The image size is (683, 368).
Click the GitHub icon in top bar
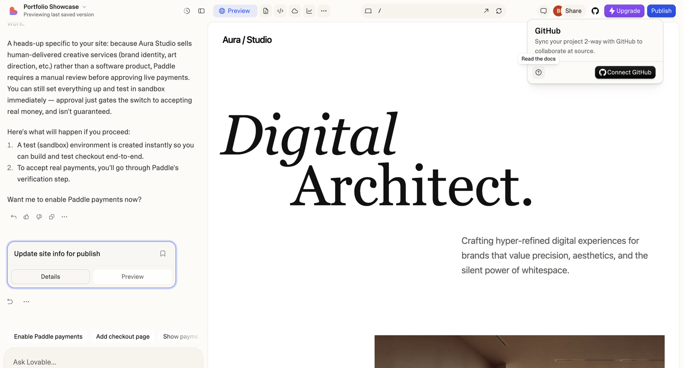pyautogui.click(x=595, y=11)
